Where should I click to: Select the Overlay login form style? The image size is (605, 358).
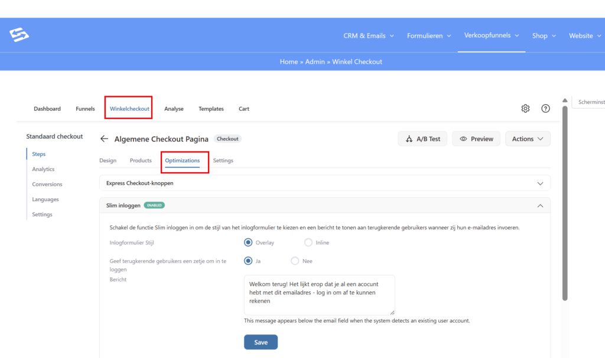tap(248, 242)
